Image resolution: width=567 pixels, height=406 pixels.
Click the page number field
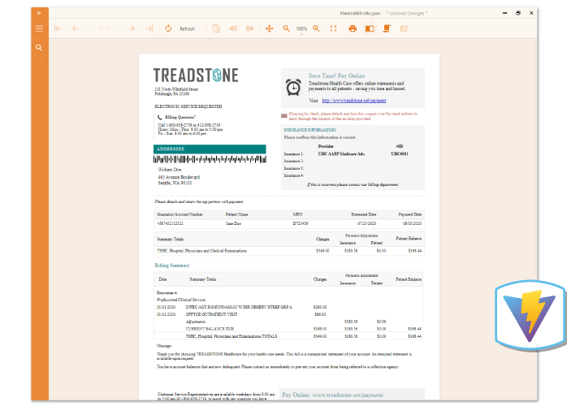(x=103, y=29)
